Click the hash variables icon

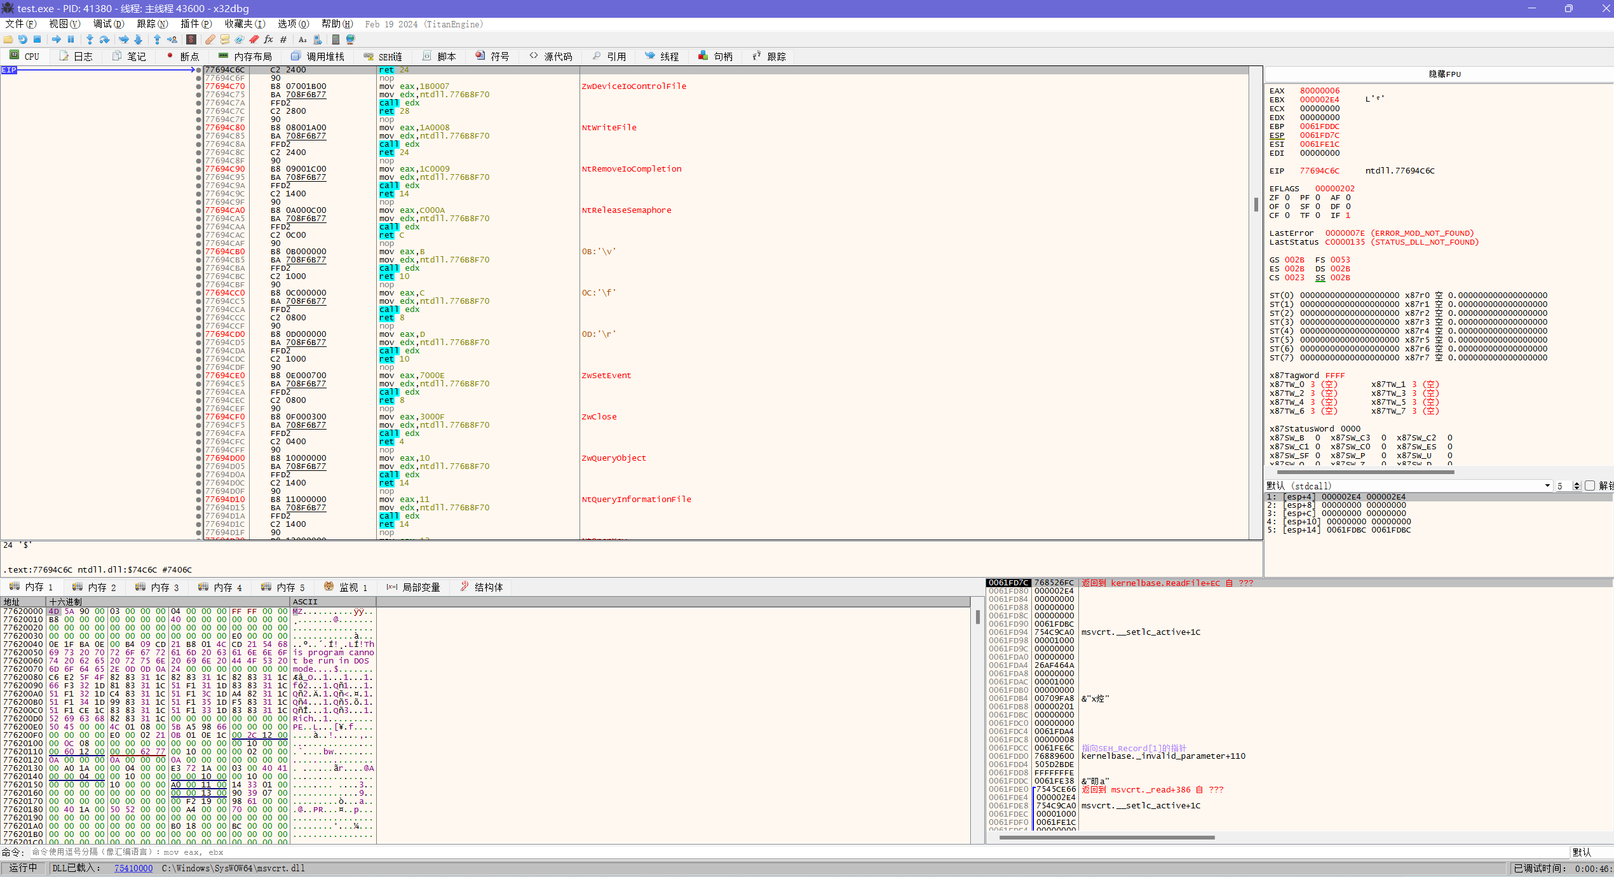pos(283,39)
